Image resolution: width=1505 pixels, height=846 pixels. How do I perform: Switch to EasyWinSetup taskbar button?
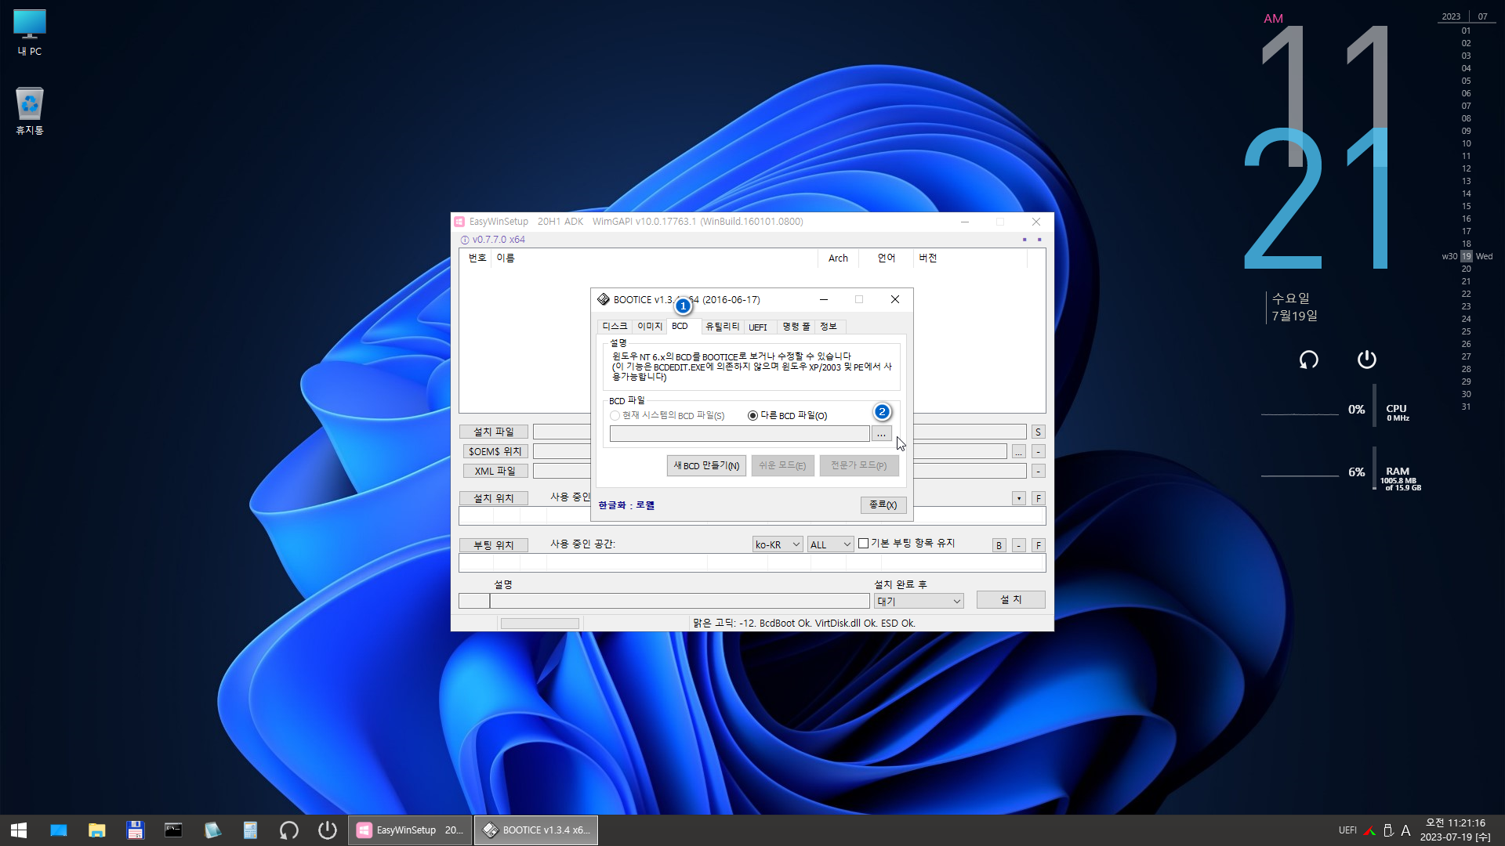pos(410,830)
